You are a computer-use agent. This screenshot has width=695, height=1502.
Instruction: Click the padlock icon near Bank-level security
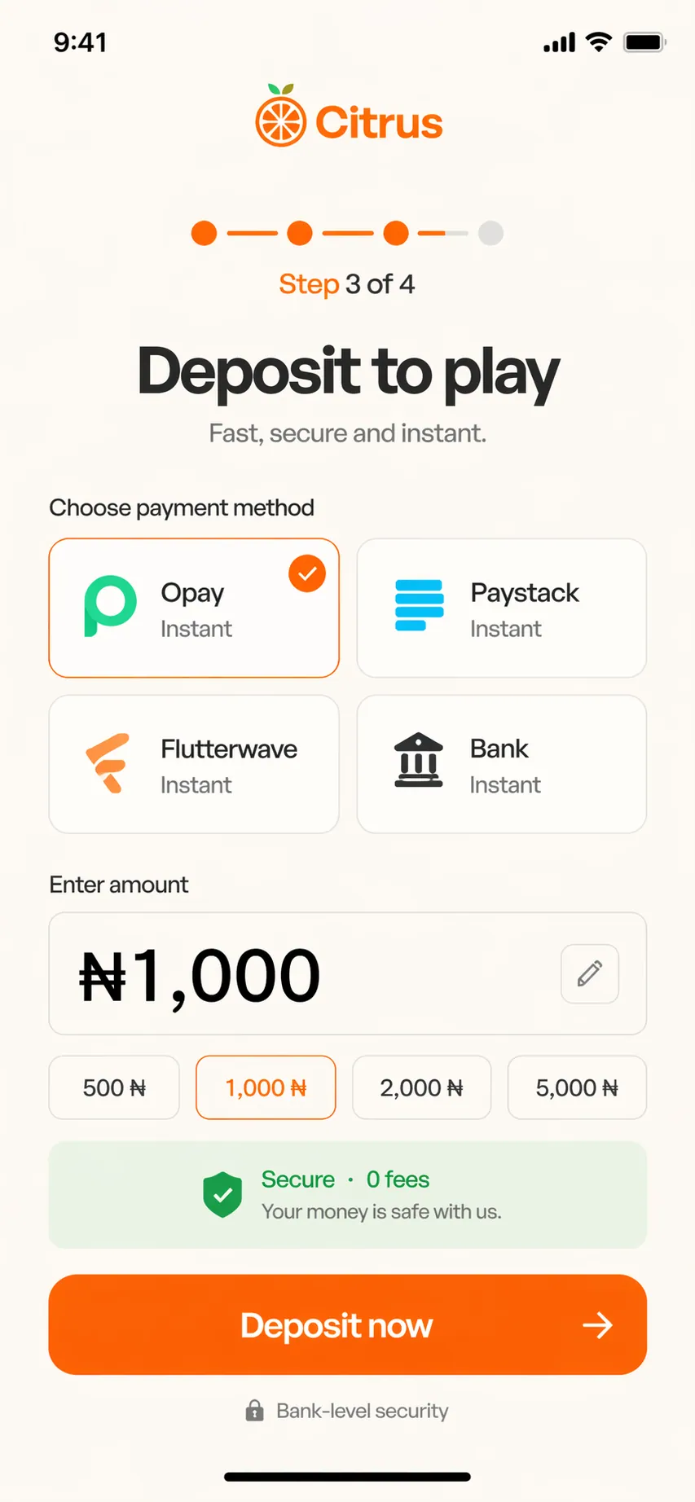(x=255, y=1410)
